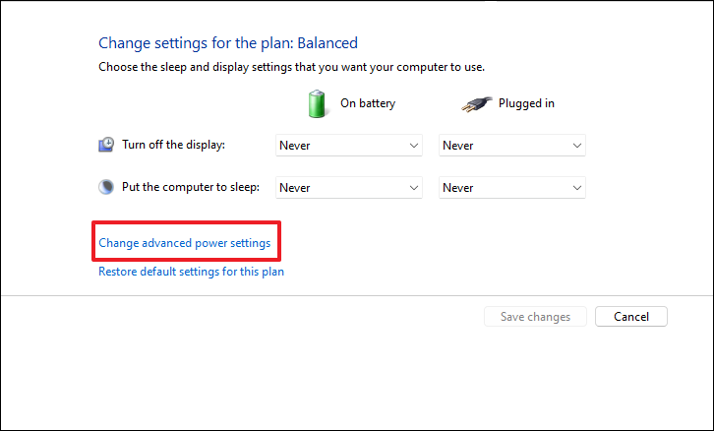This screenshot has width=714, height=431.
Task: Click the power plug icon
Action: click(x=477, y=104)
